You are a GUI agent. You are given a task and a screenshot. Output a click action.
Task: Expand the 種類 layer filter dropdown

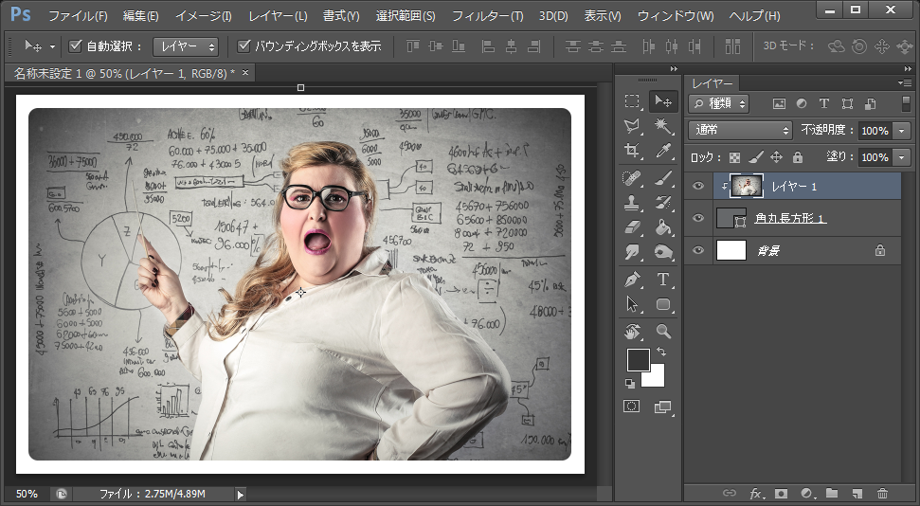click(719, 103)
